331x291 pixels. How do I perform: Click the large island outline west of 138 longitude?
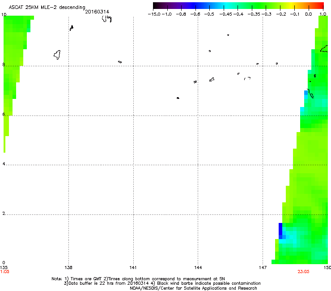click(x=57, y=55)
